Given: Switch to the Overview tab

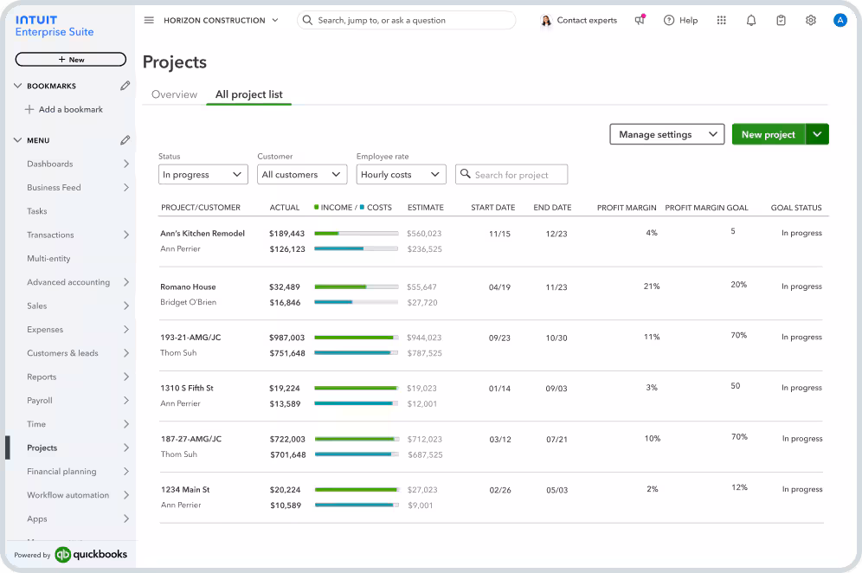Looking at the screenshot, I should 174,94.
